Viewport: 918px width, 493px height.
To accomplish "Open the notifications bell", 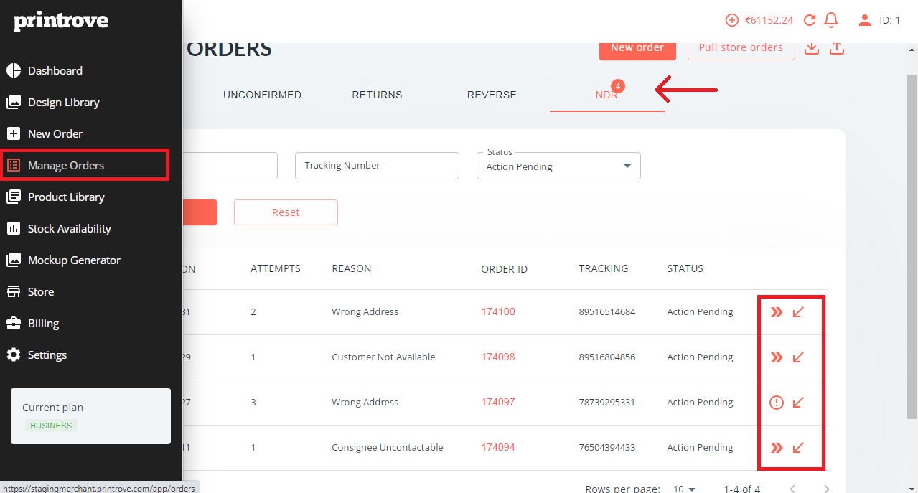I will (x=831, y=20).
